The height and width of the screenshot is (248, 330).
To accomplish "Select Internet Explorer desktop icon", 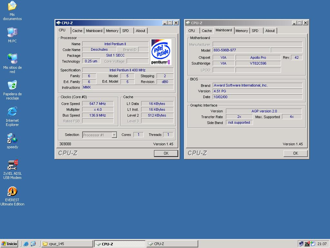I will 12,116.
